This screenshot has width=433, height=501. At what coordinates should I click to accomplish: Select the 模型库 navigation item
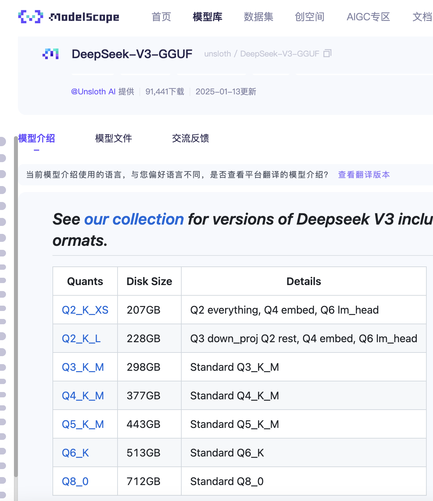pos(207,17)
